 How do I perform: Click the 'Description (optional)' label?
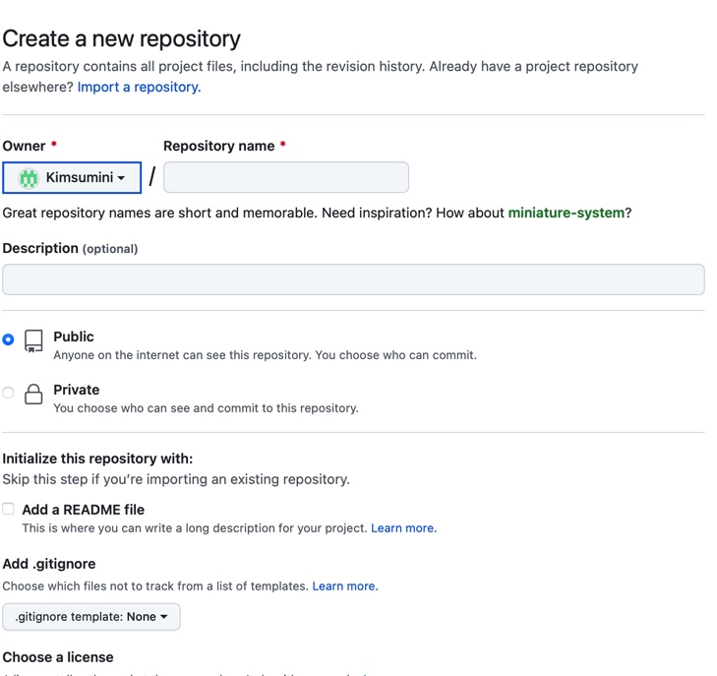point(70,248)
